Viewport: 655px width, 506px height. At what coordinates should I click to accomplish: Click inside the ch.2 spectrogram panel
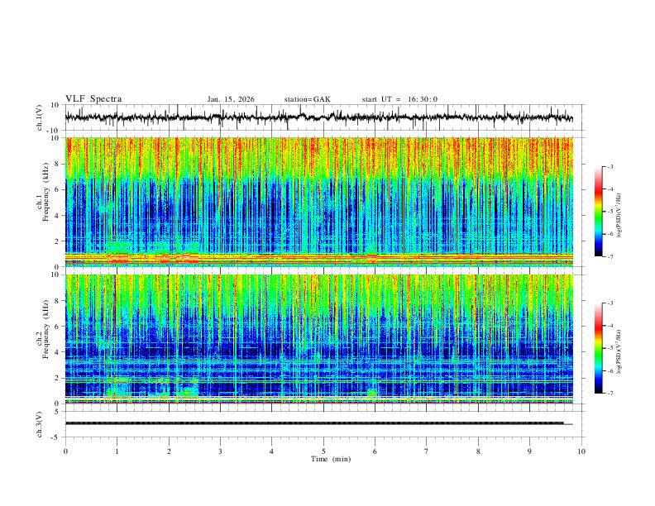[318, 339]
